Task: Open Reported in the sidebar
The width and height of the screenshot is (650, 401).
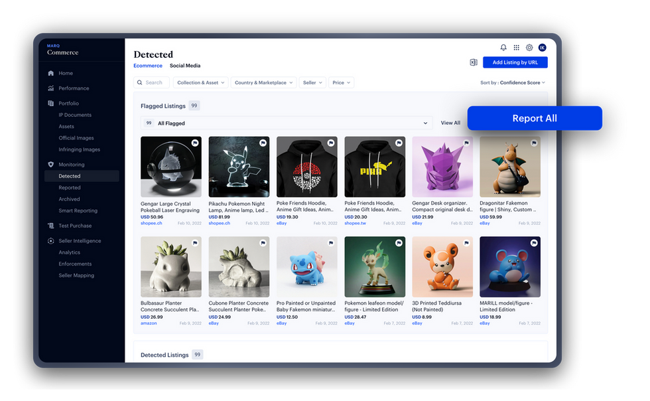Action: click(70, 188)
